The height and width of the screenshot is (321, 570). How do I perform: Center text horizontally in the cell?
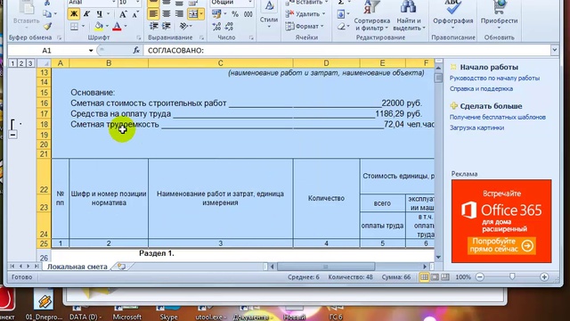167,14
